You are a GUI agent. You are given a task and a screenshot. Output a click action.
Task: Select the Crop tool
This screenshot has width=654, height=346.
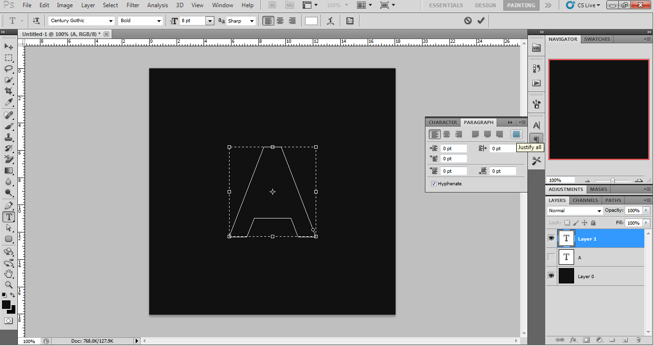(x=9, y=91)
